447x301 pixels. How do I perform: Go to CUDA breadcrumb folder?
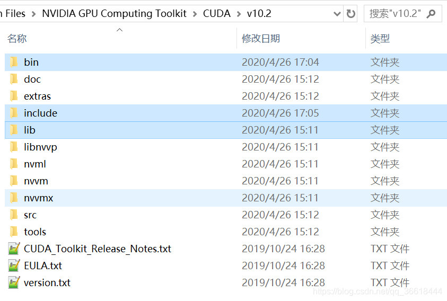coord(217,14)
